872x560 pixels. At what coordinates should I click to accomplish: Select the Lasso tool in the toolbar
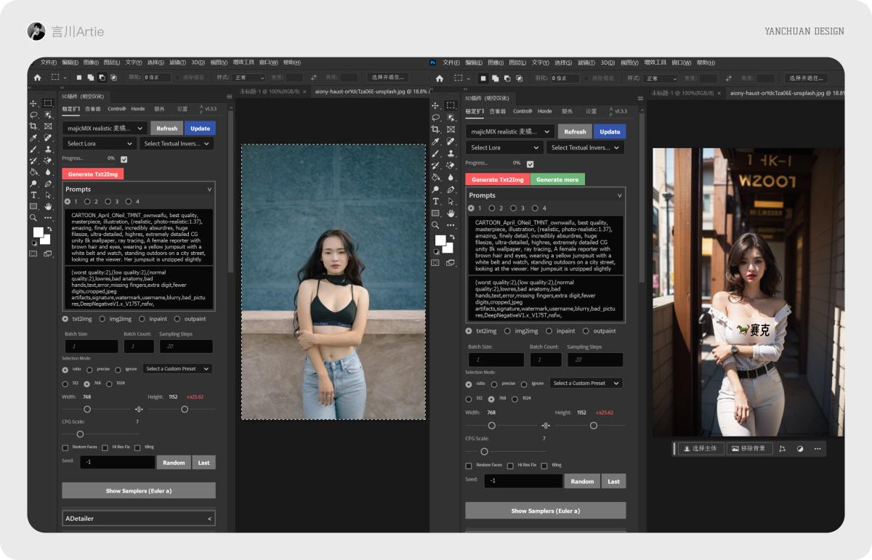[x=33, y=115]
